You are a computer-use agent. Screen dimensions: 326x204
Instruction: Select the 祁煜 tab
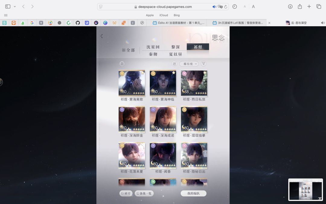198,47
